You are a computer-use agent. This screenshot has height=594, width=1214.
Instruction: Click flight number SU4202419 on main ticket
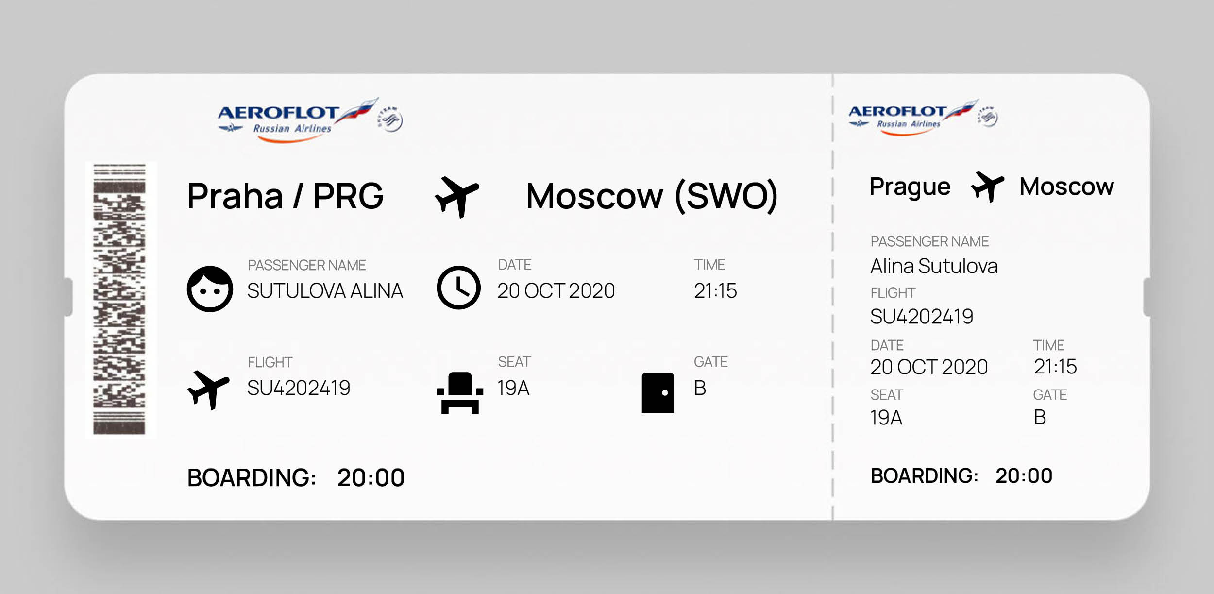[x=299, y=388]
